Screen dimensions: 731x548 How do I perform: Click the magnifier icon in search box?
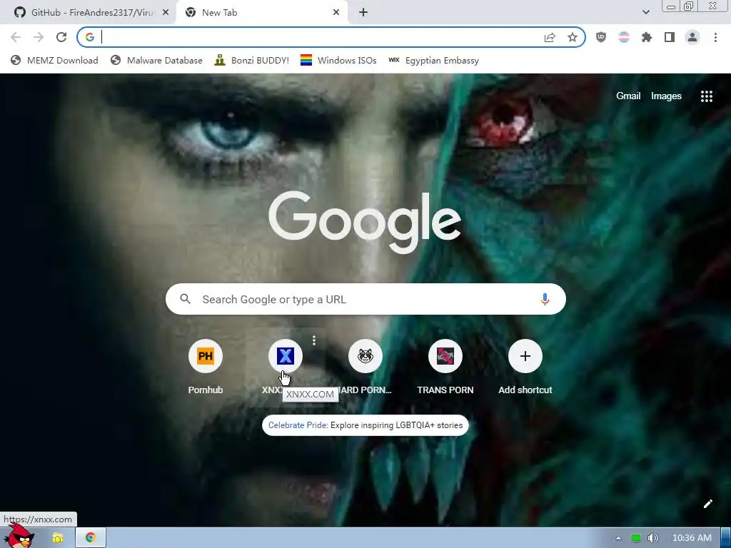pyautogui.click(x=186, y=299)
